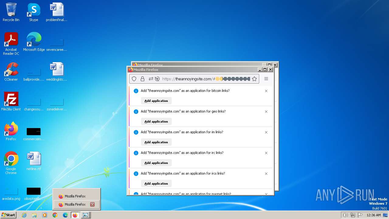389x219 pixels.
Task: Click the tracking protection shield icon
Action: (134, 79)
